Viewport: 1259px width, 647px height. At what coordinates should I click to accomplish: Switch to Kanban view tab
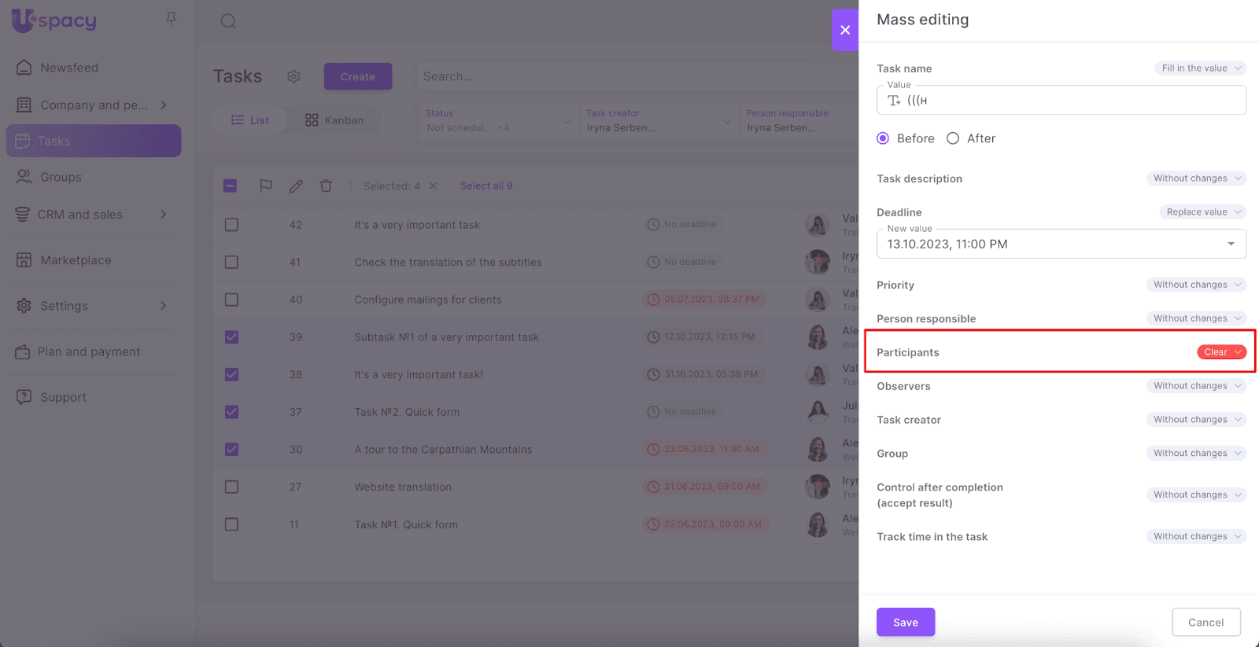pos(334,120)
